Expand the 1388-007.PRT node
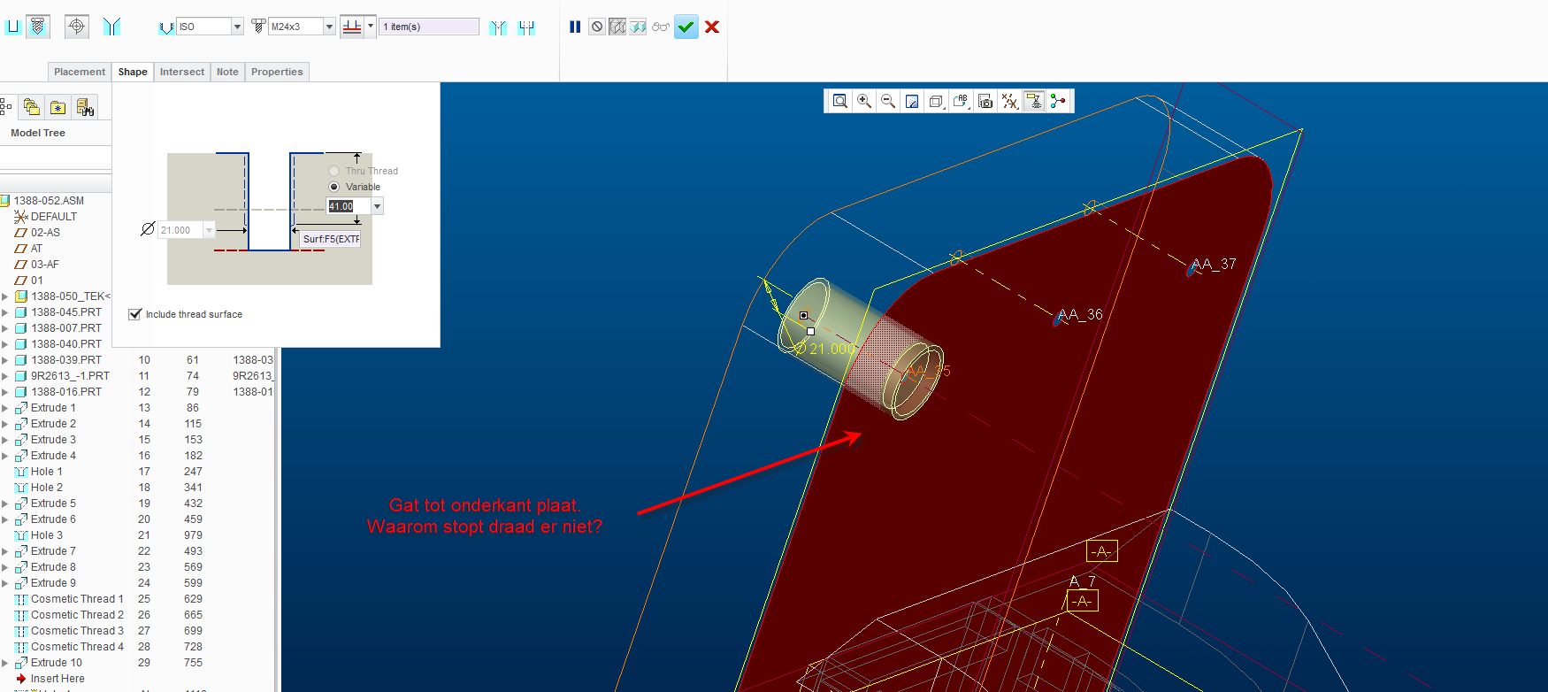 [x=5, y=328]
